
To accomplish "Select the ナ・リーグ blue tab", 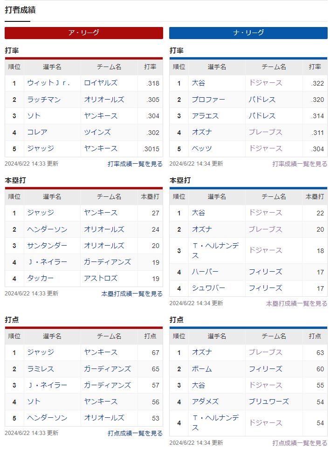I will pos(248,33).
